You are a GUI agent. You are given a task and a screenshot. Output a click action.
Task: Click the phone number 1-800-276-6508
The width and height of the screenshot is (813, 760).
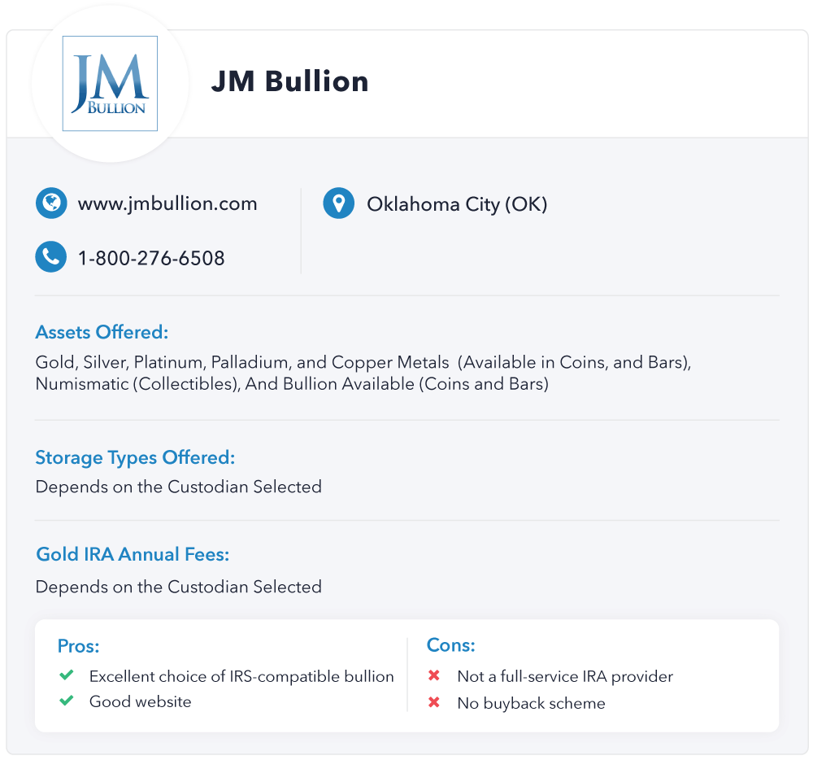click(151, 258)
